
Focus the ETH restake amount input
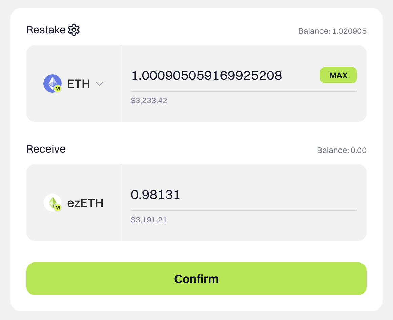206,75
